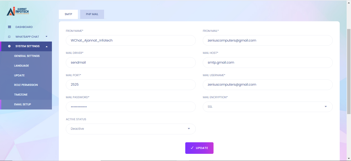Click the vertical page scrollbar
The height and width of the screenshot is (161, 351).
(349, 72)
